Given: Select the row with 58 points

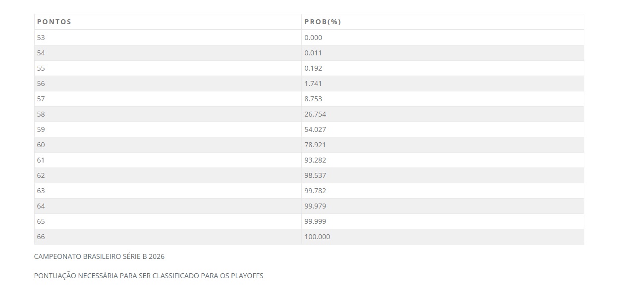Looking at the screenshot, I should pyautogui.click(x=309, y=114).
